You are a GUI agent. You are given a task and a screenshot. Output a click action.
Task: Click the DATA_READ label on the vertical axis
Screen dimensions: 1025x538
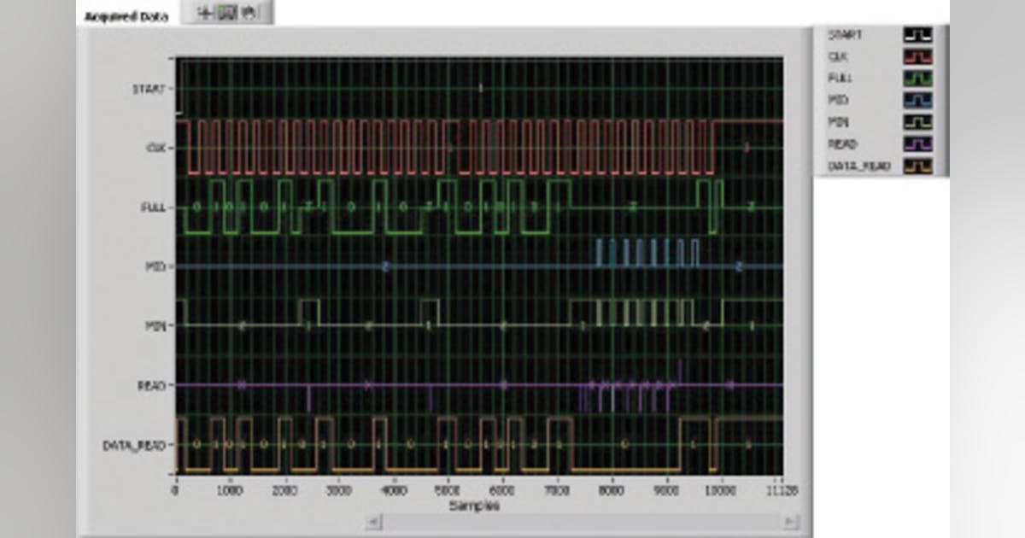132,442
